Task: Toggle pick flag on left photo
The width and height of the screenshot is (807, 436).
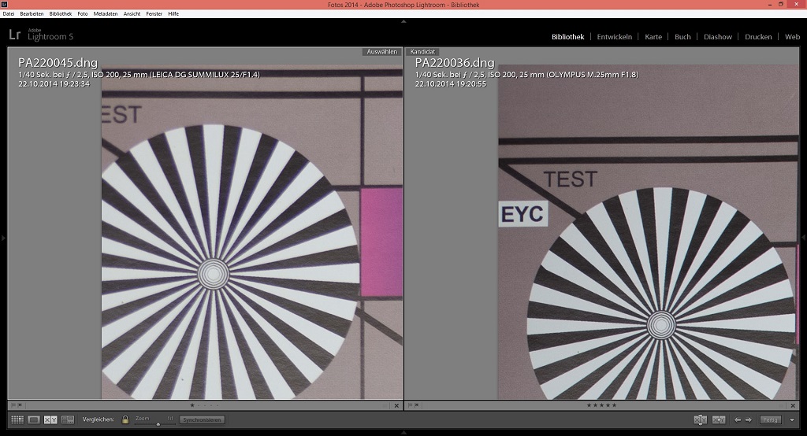Action: (13, 405)
